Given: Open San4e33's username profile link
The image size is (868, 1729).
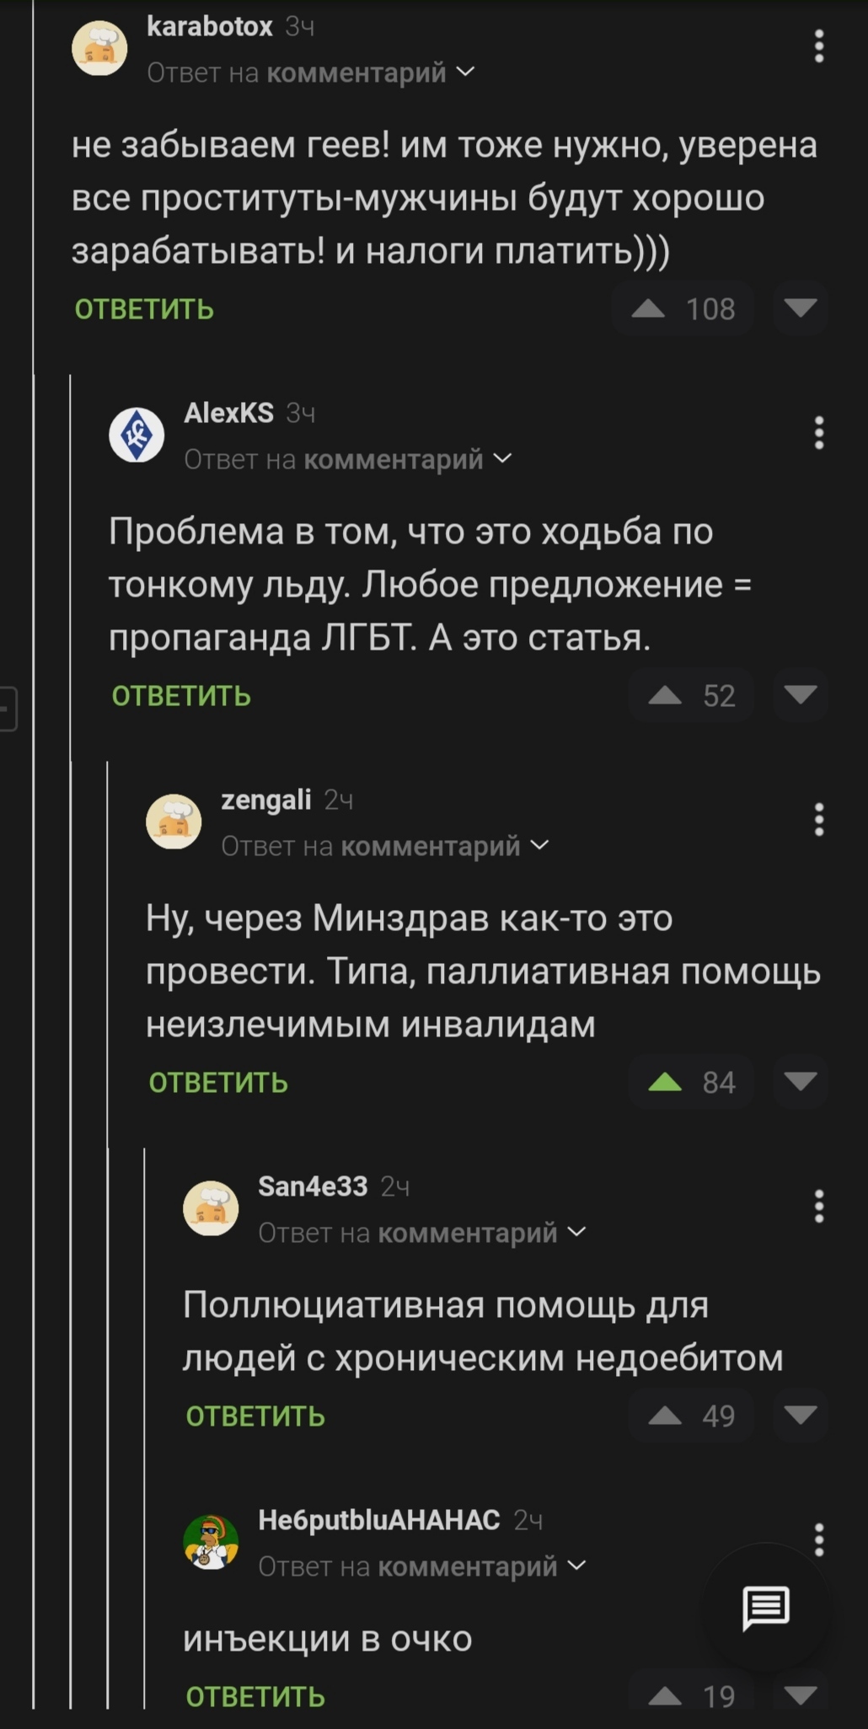Looking at the screenshot, I should [x=313, y=1186].
